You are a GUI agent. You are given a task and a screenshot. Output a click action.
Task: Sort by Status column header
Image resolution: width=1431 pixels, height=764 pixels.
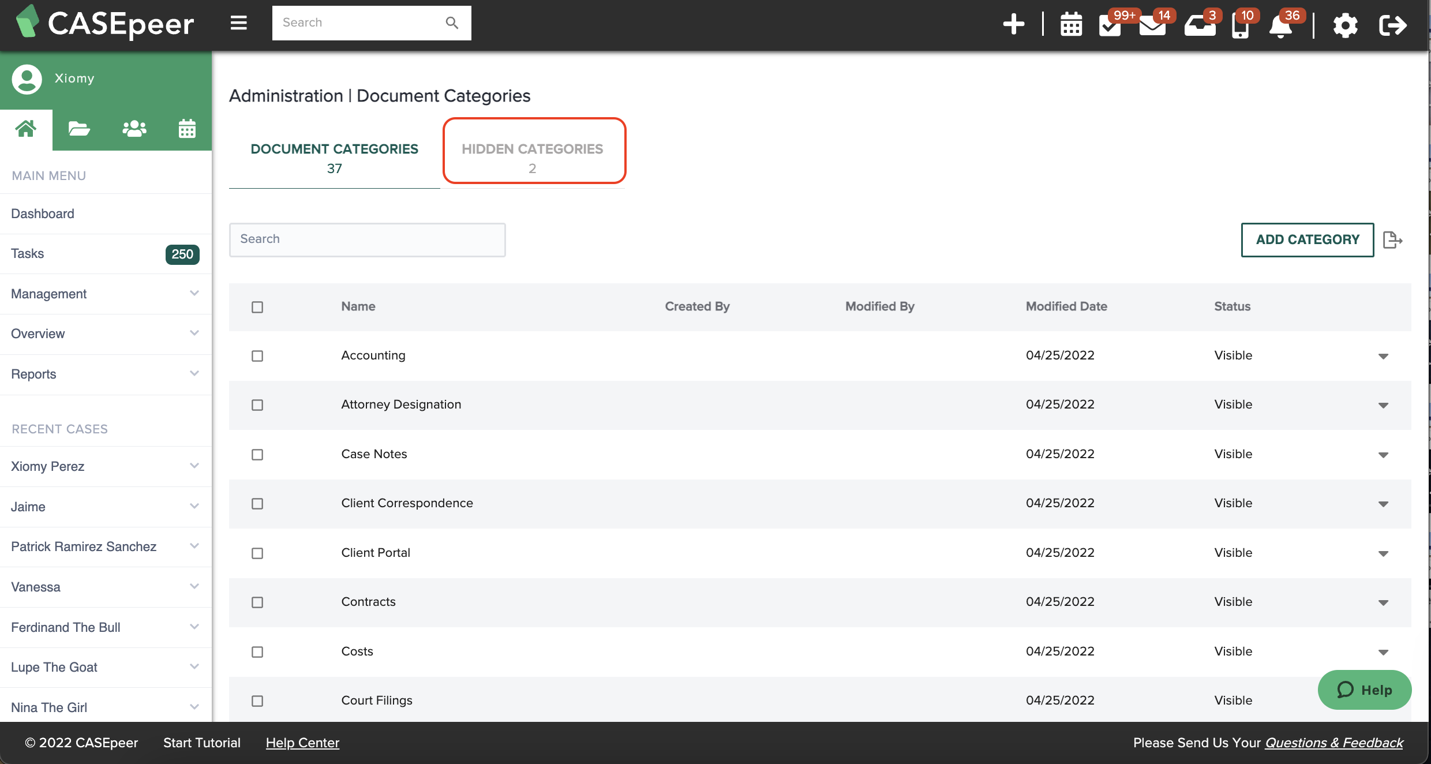click(x=1232, y=306)
